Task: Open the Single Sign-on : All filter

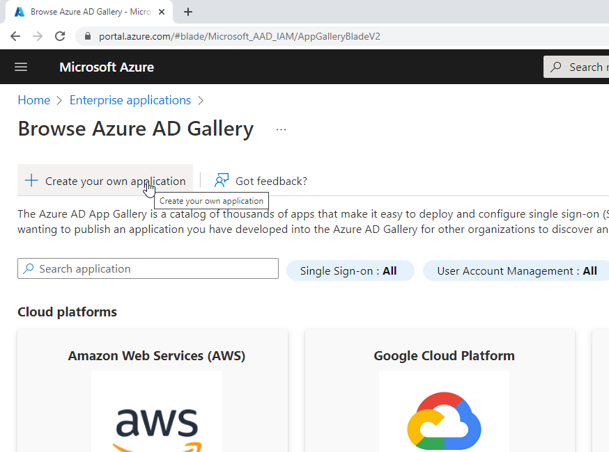Action: coord(350,271)
